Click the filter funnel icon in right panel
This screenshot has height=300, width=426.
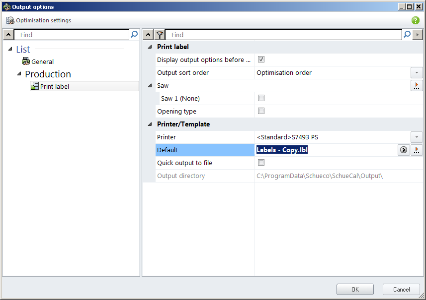coord(160,35)
